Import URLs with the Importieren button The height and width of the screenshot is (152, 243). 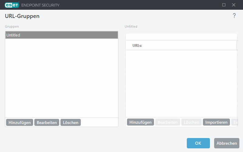(216, 122)
